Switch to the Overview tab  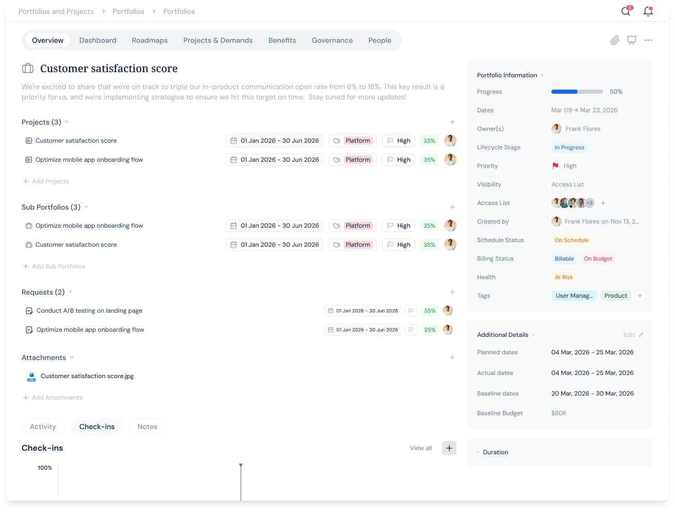(48, 40)
